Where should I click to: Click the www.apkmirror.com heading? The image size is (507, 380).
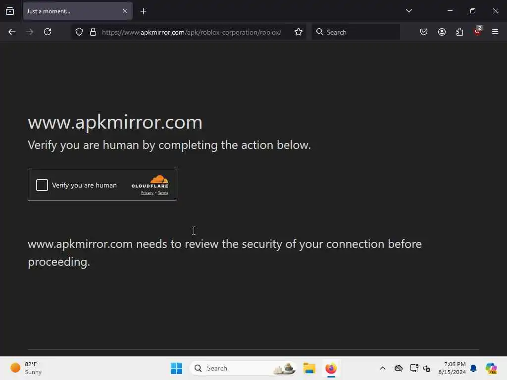click(115, 123)
